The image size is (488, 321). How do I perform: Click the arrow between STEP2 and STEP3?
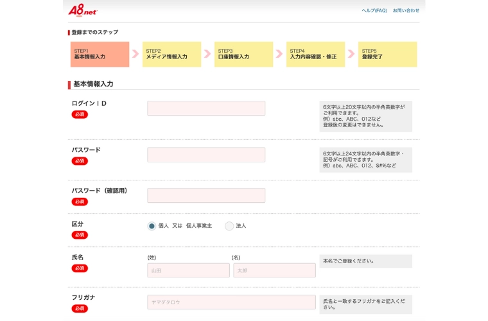[207, 54]
